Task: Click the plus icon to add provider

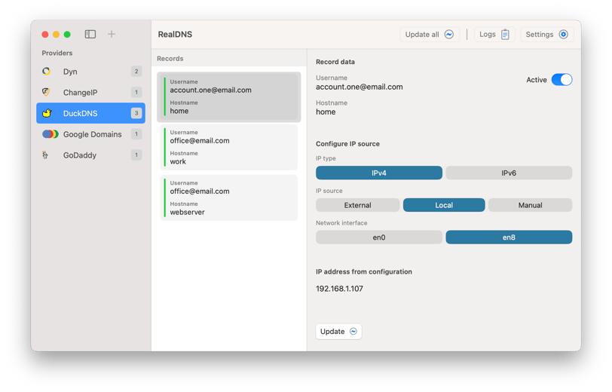Action: pyautogui.click(x=112, y=35)
